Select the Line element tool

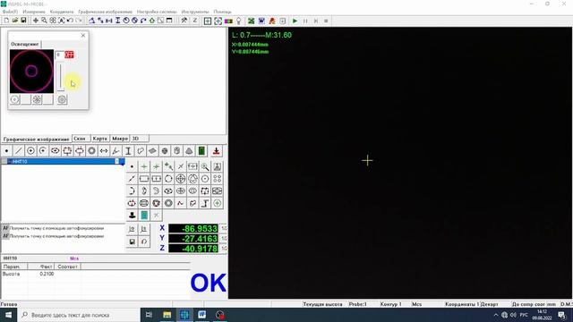point(19,151)
